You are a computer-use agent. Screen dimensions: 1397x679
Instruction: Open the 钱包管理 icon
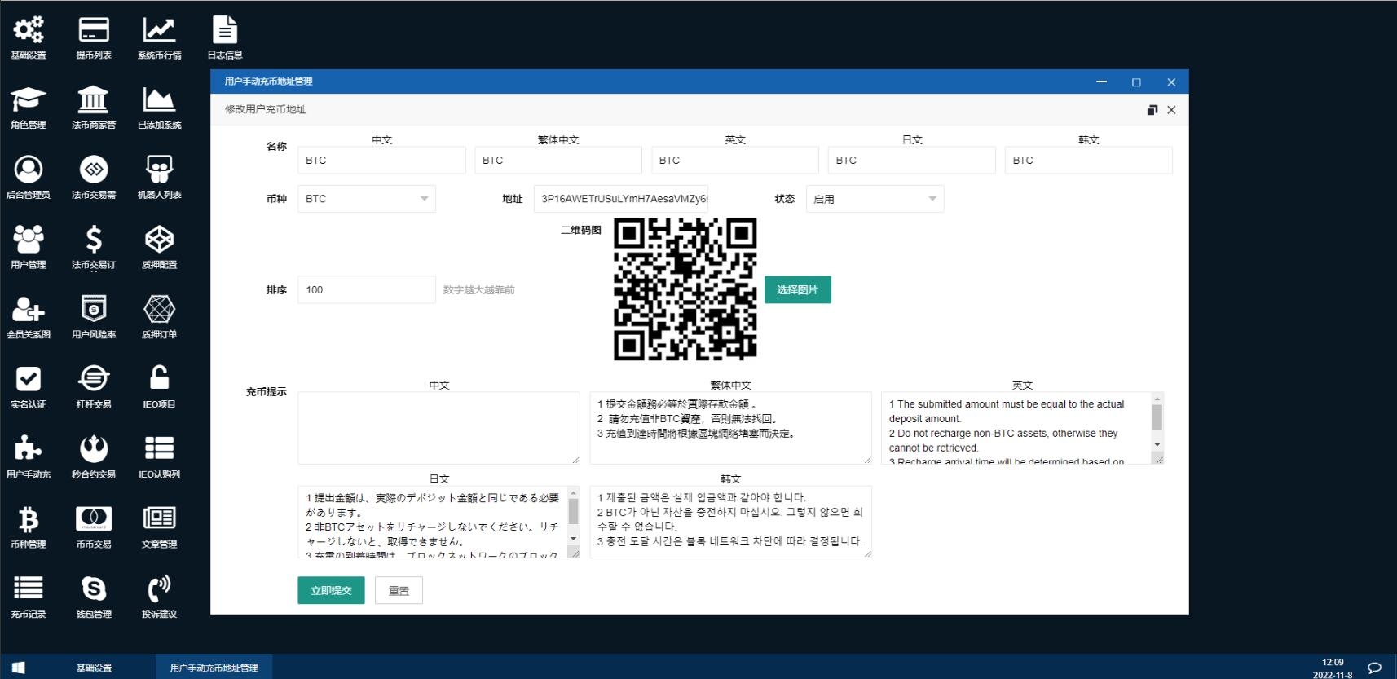point(94,589)
